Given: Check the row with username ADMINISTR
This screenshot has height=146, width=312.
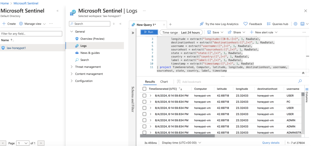Looking at the screenshot, I should click(144, 133).
